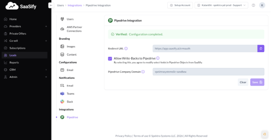
Task: Open the K user avatar menu
Action: coord(262,5)
